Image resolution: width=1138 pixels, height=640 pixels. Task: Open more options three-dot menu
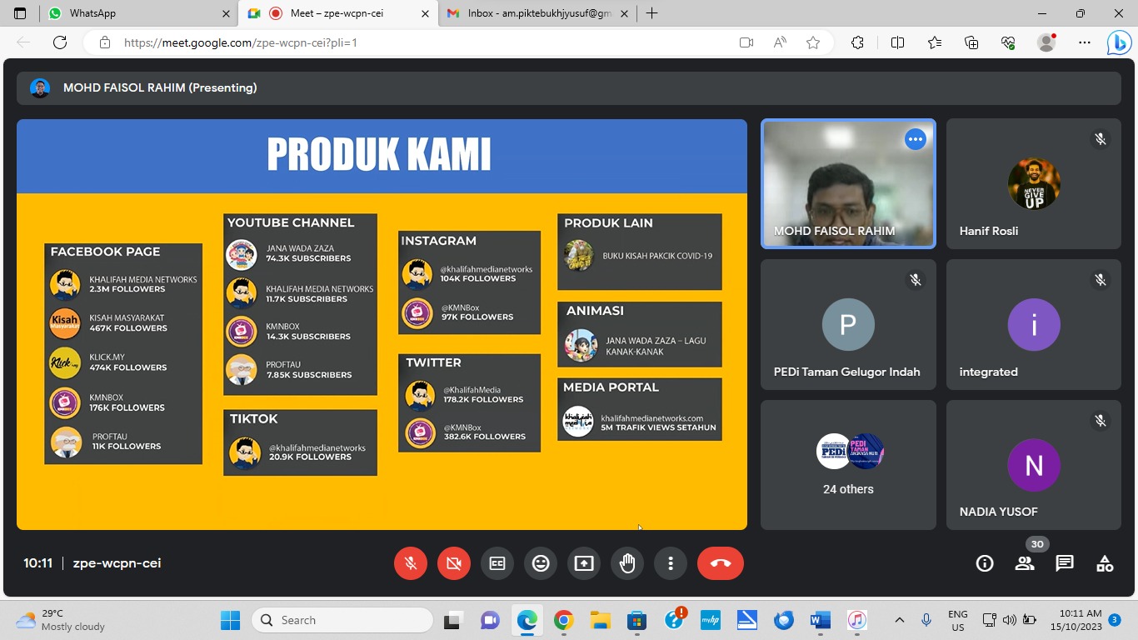point(671,563)
